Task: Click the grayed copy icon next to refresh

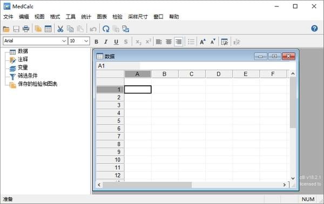Action: 116,29
